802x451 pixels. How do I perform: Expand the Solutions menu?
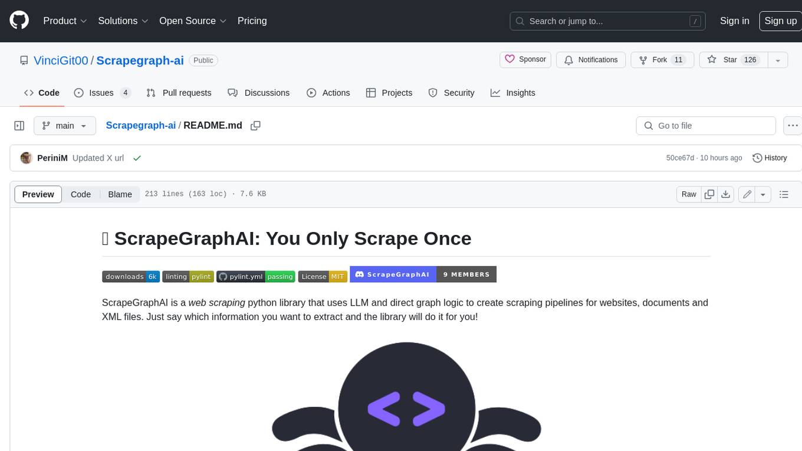coord(123,21)
